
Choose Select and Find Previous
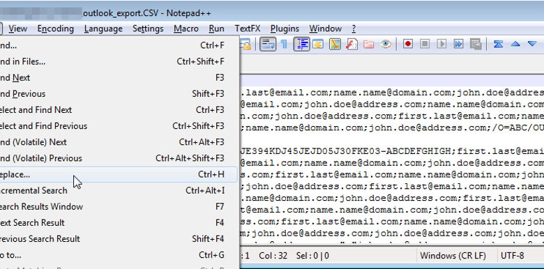coord(118,126)
